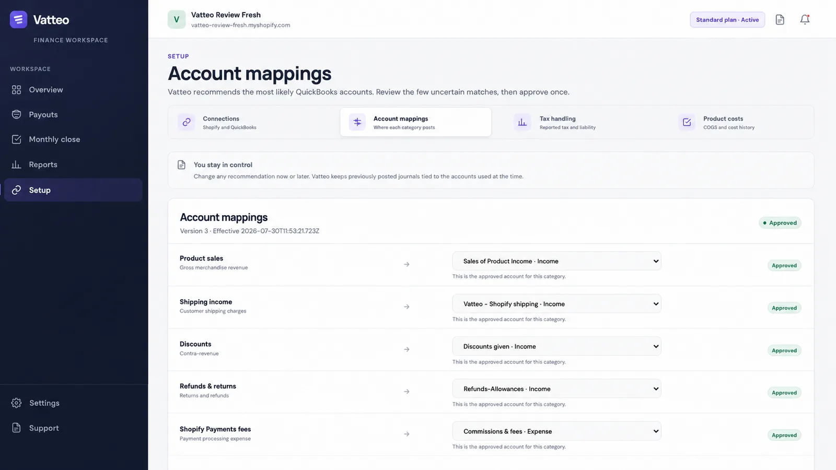The width and height of the screenshot is (836, 470).
Task: Open the Reports section
Action: coord(73,164)
